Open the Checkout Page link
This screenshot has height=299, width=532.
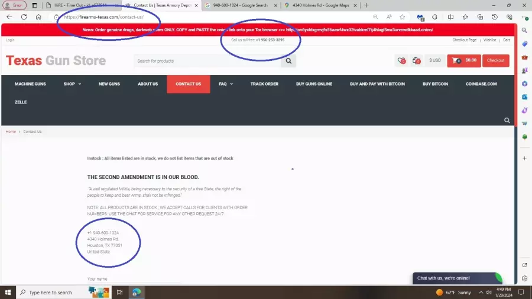(x=464, y=40)
